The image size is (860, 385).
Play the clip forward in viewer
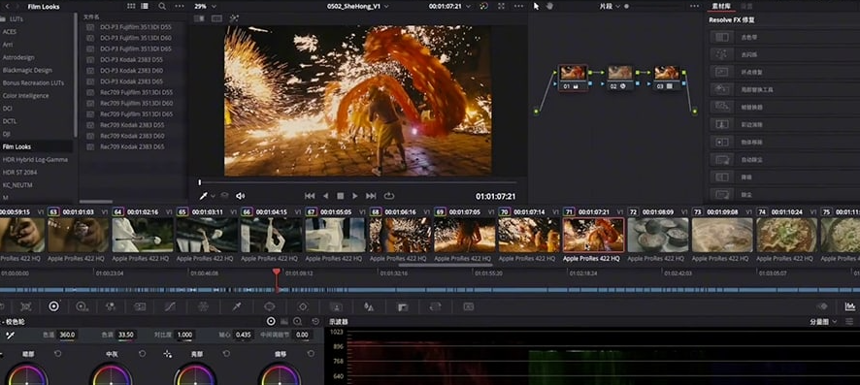coord(355,196)
